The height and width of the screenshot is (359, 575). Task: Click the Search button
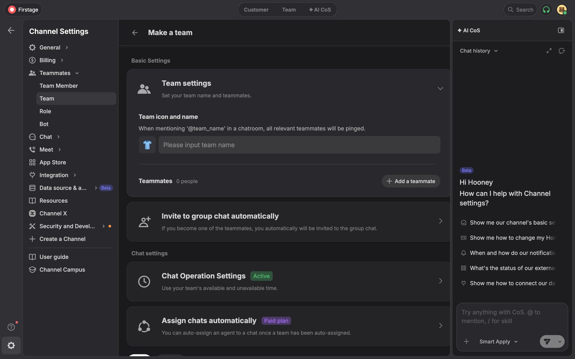coord(520,10)
